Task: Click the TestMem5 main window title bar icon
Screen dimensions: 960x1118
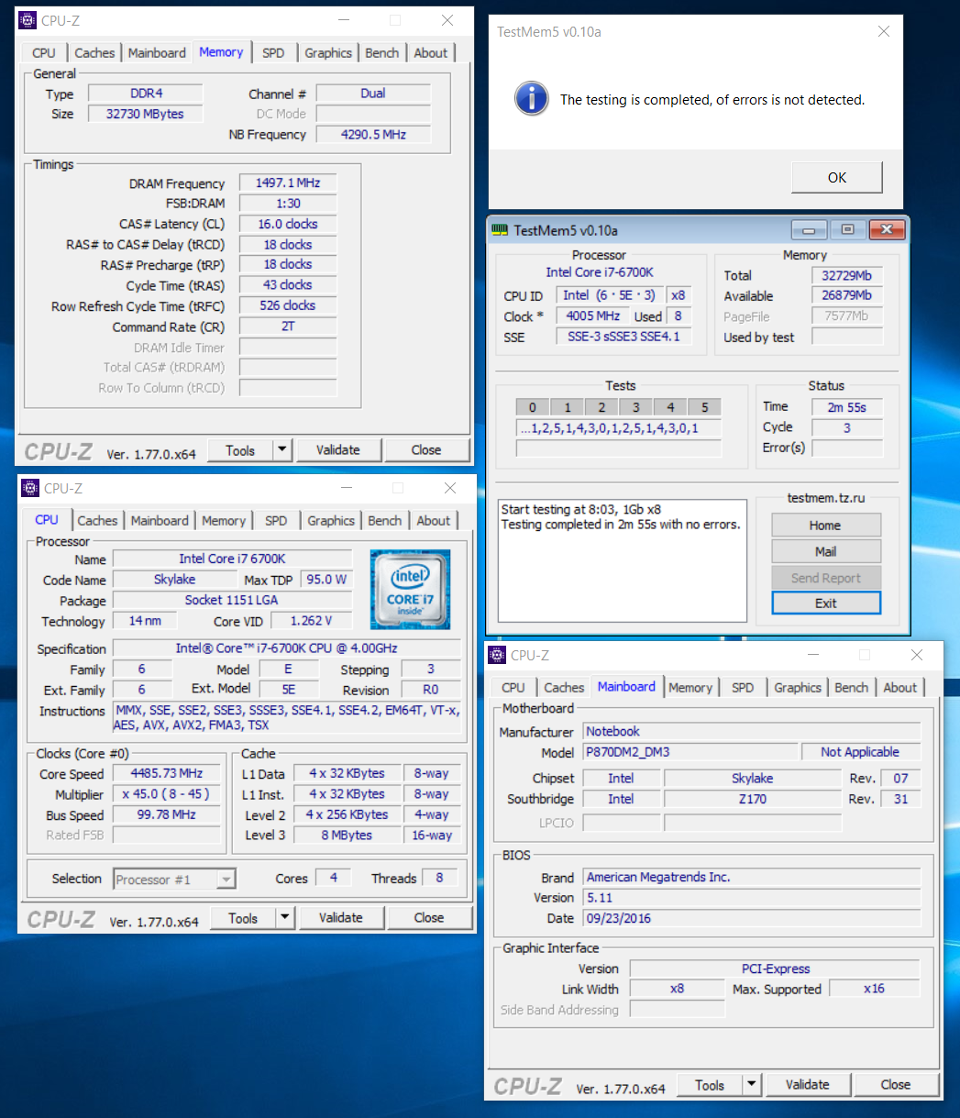Action: (500, 229)
